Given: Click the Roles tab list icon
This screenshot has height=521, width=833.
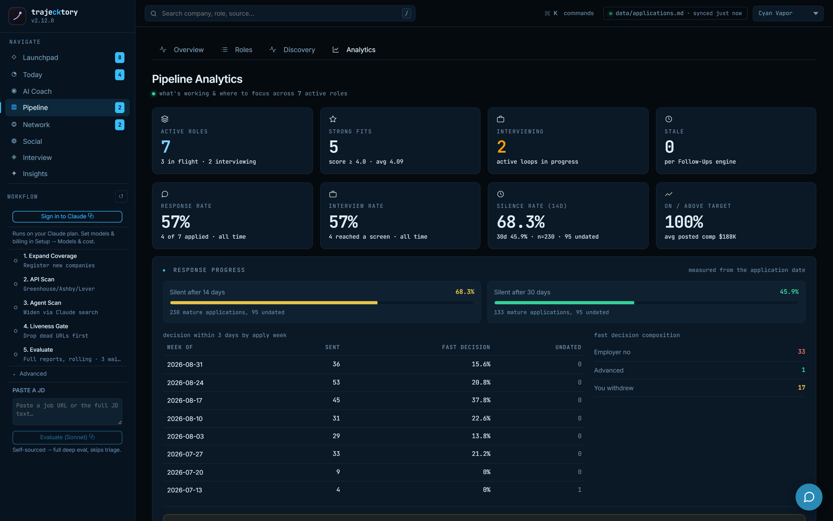Looking at the screenshot, I should pos(224,49).
